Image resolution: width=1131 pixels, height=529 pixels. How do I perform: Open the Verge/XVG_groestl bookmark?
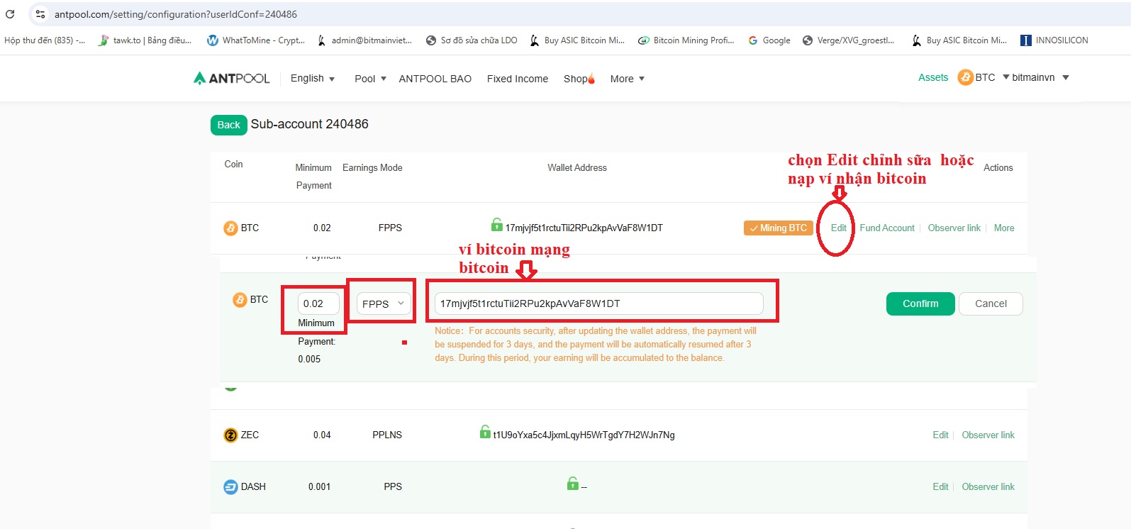[x=848, y=40]
